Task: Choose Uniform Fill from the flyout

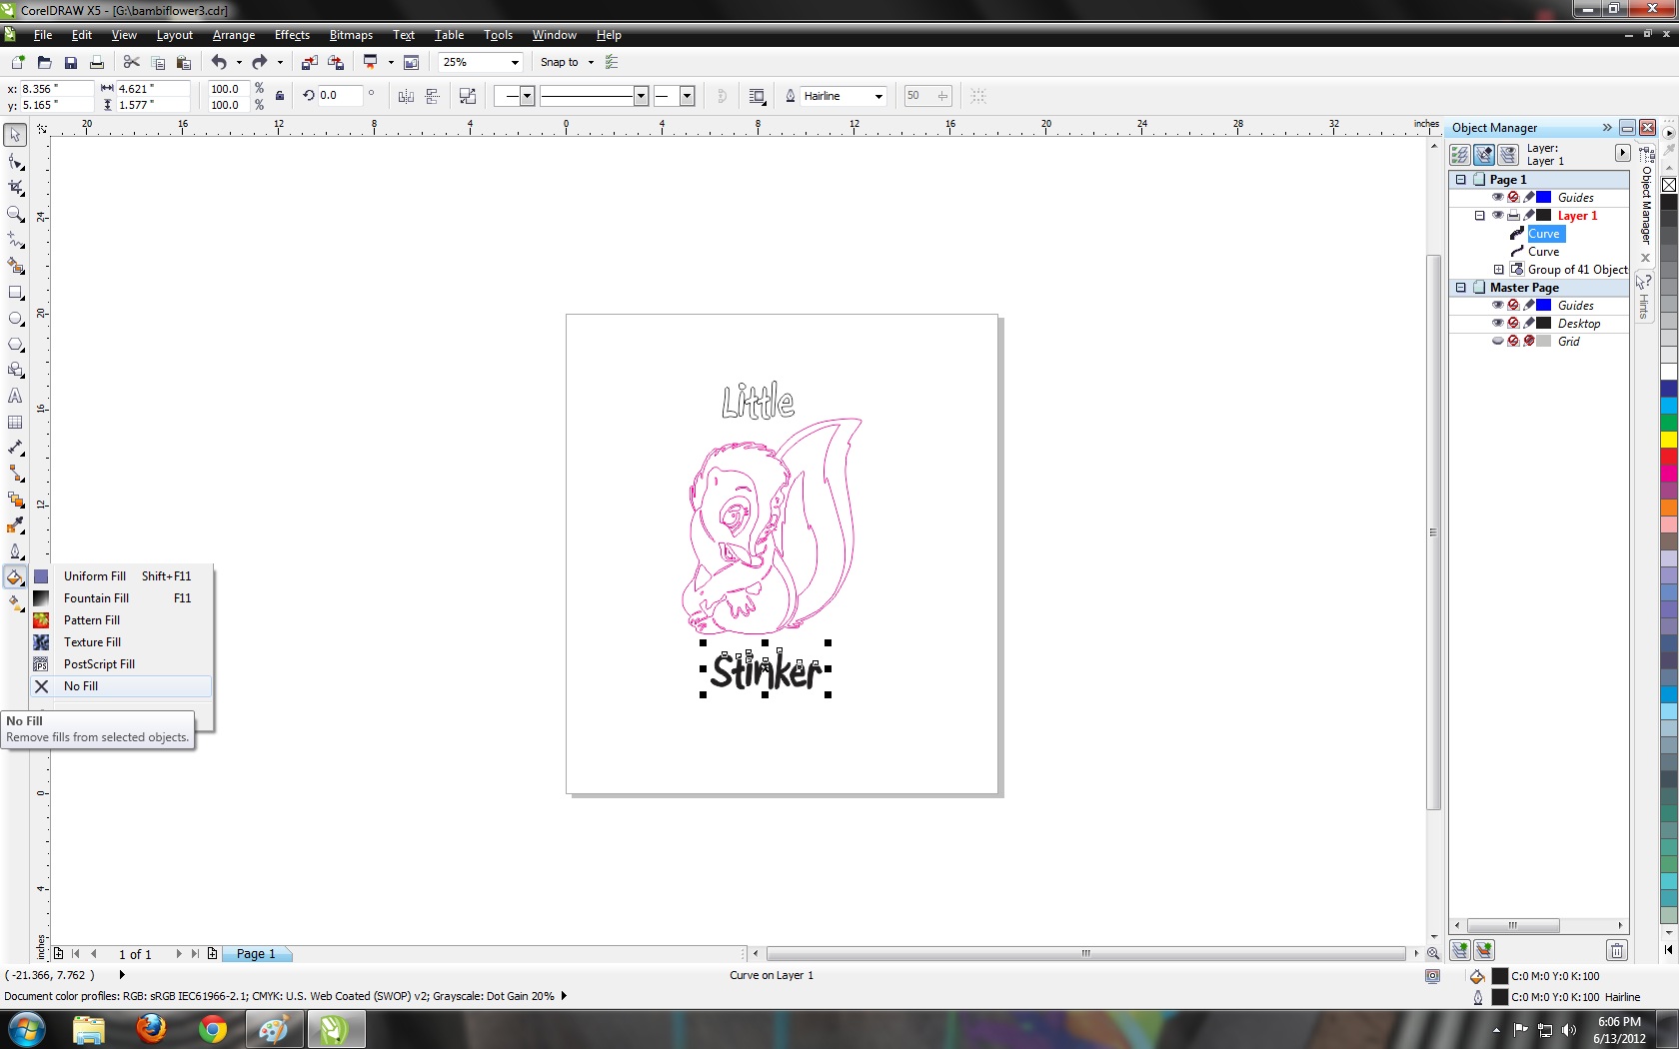Action: 121,576
